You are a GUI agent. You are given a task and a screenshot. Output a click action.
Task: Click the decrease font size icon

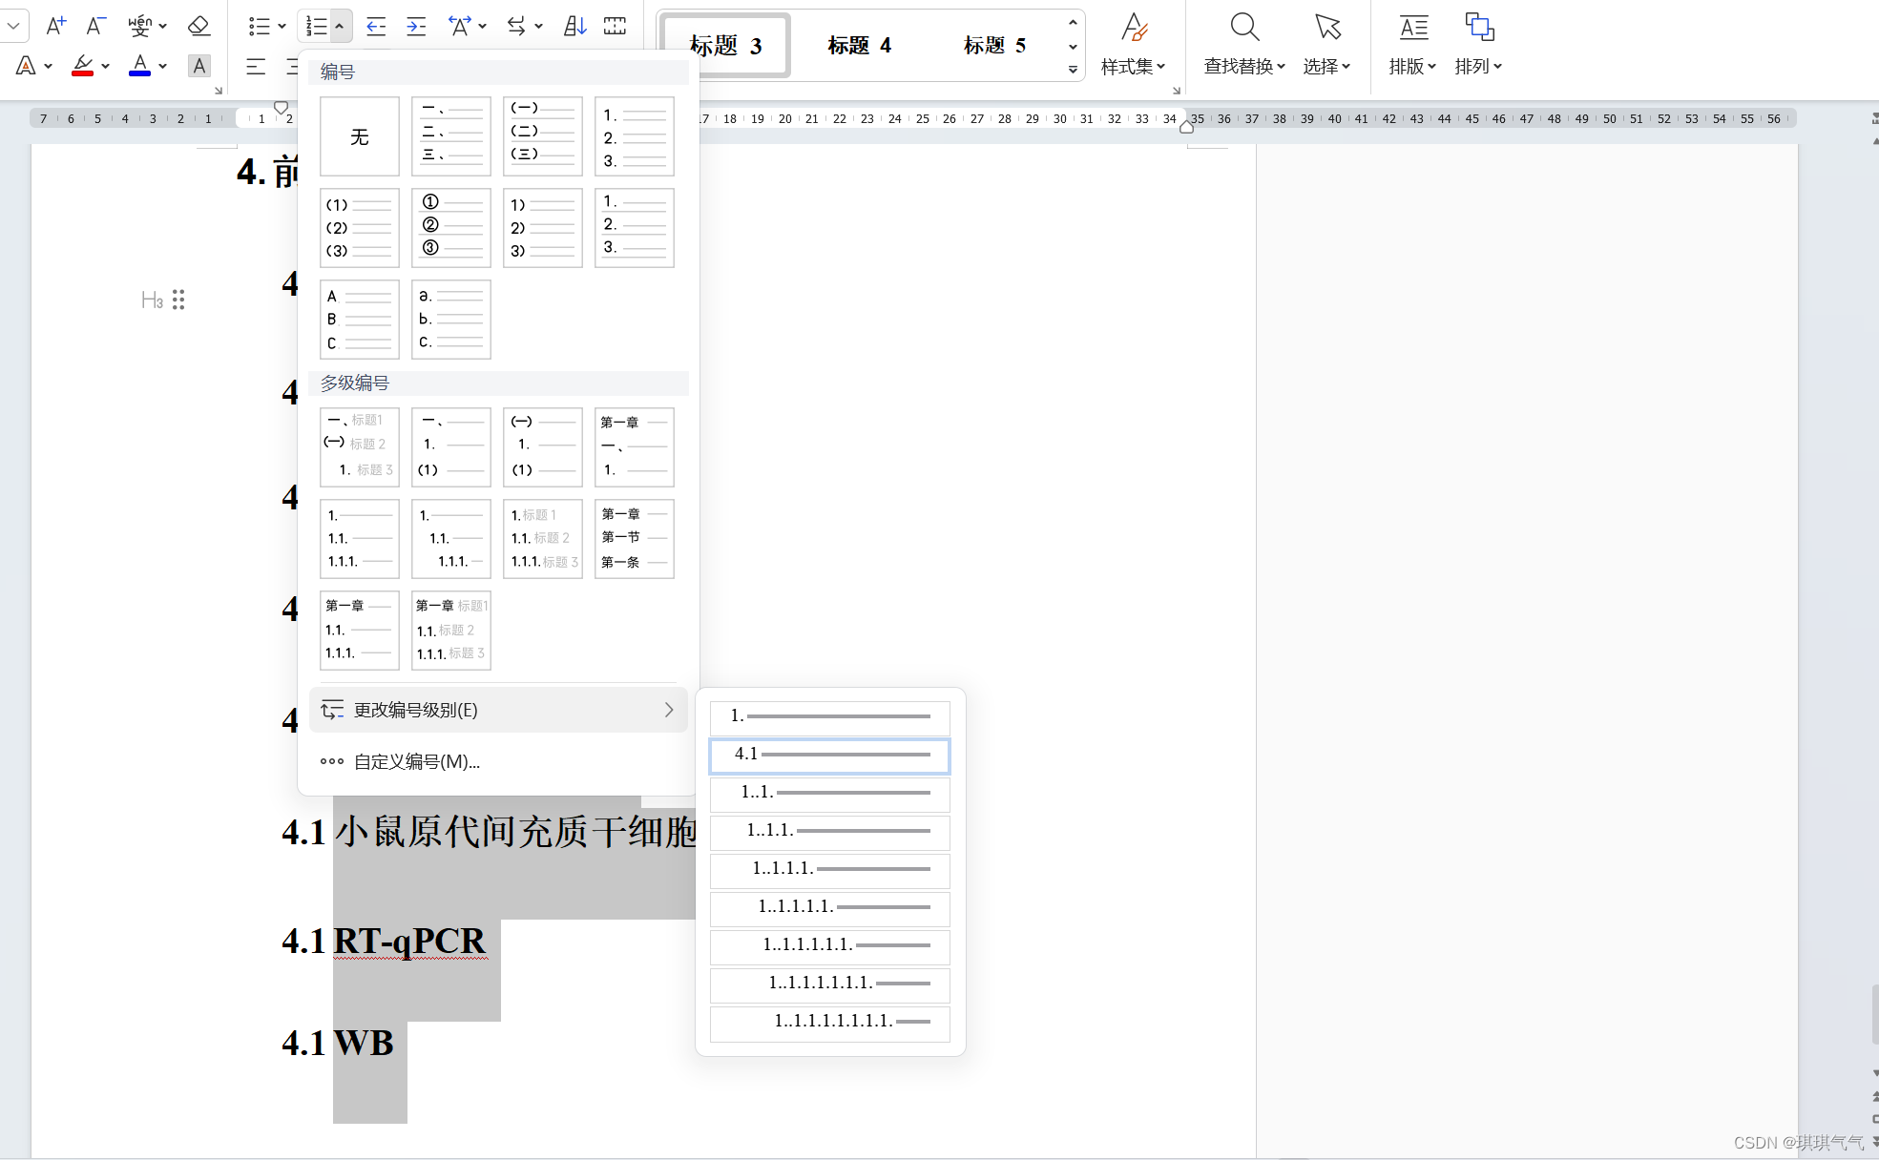coord(95,26)
